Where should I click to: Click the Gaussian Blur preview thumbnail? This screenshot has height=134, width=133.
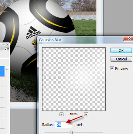click(74, 79)
